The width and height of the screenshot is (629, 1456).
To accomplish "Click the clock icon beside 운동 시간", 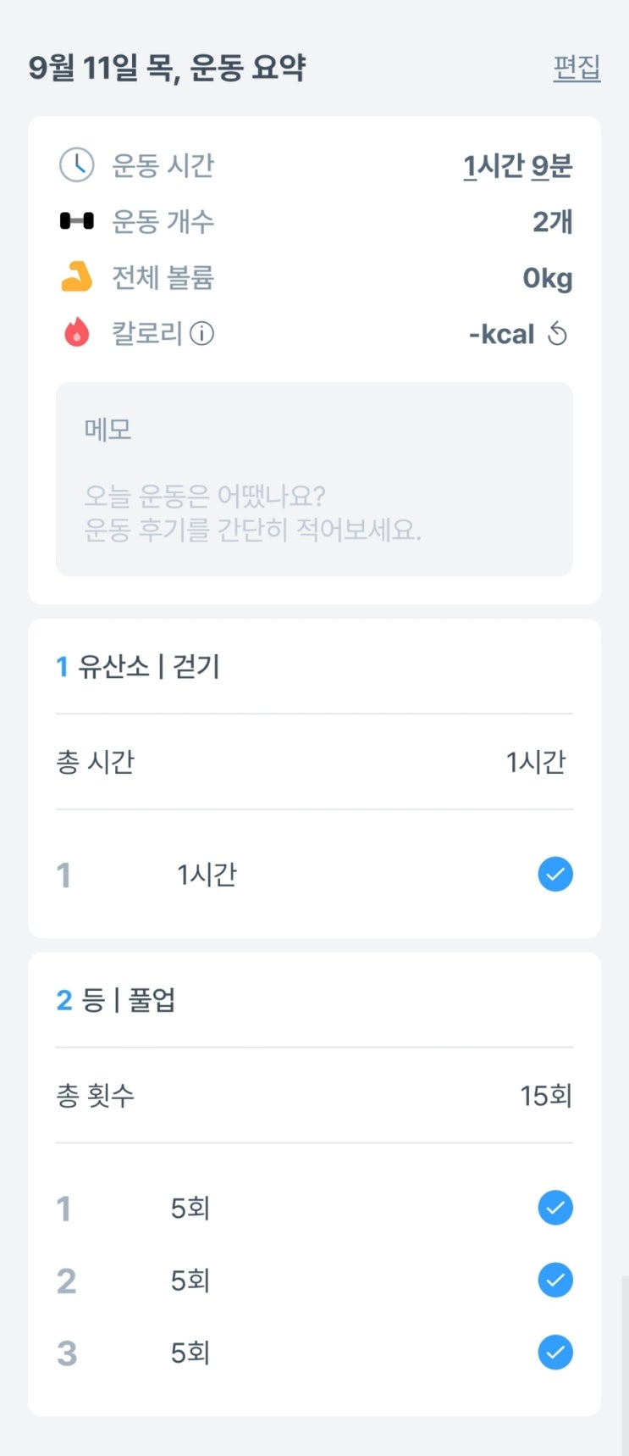I will pyautogui.click(x=76, y=165).
